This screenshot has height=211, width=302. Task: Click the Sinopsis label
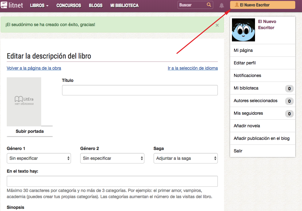click(x=15, y=207)
